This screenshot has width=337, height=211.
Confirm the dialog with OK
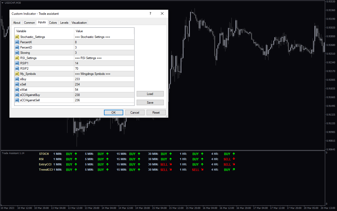113,113
